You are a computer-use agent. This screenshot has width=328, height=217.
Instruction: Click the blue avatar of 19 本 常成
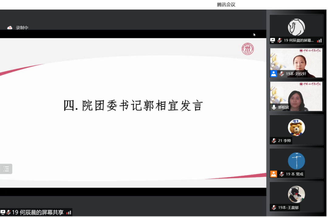pyautogui.click(x=296, y=161)
